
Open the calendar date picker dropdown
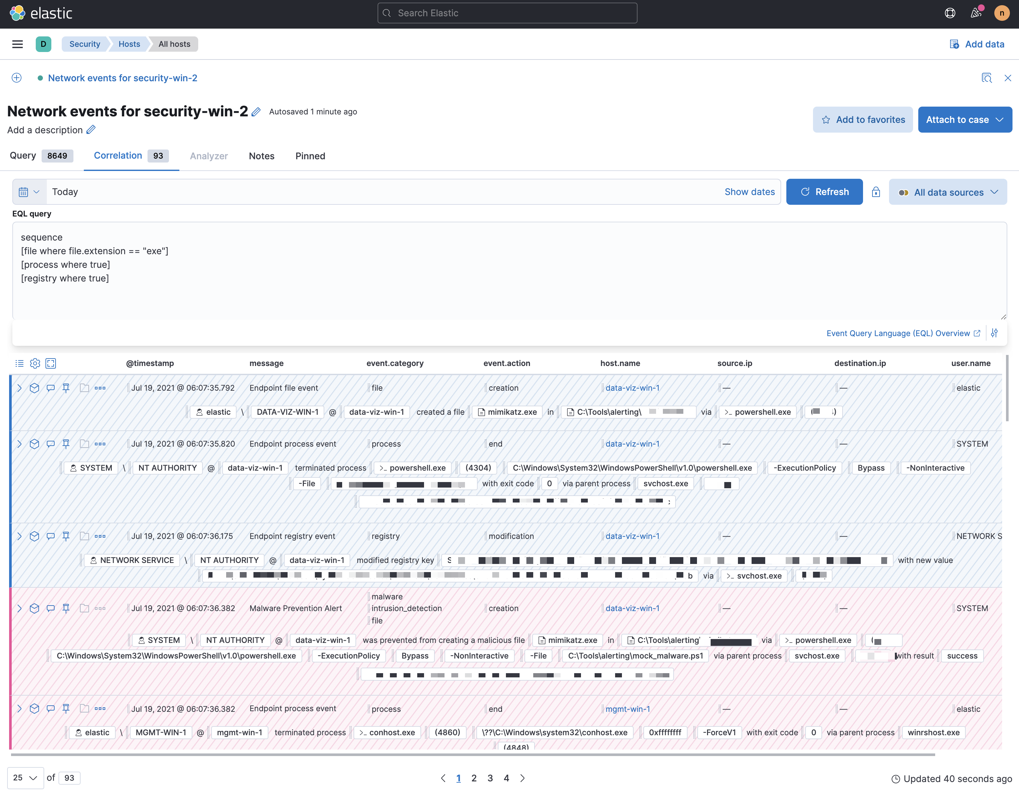click(28, 191)
